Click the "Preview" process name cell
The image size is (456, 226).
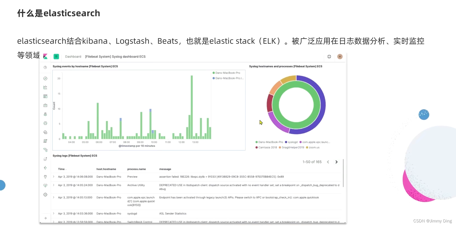[132, 177]
